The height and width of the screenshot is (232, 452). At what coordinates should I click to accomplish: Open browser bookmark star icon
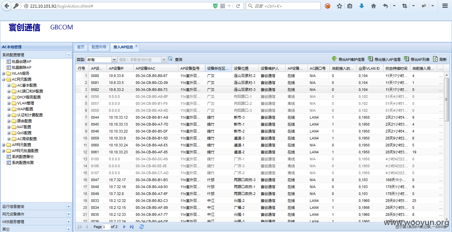pos(339,6)
